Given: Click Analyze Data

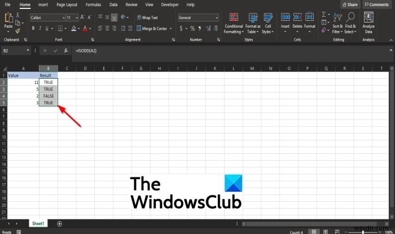Looking at the screenshot, I should (368, 23).
